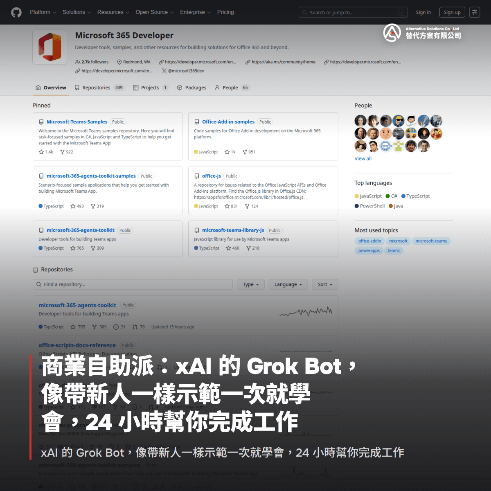This screenshot has width=491, height=491.
Task: Open 31 issues of microsoft-365-agents-toolkit
Action: point(119,327)
